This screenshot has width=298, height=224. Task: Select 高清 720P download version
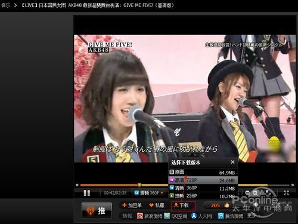(203, 180)
